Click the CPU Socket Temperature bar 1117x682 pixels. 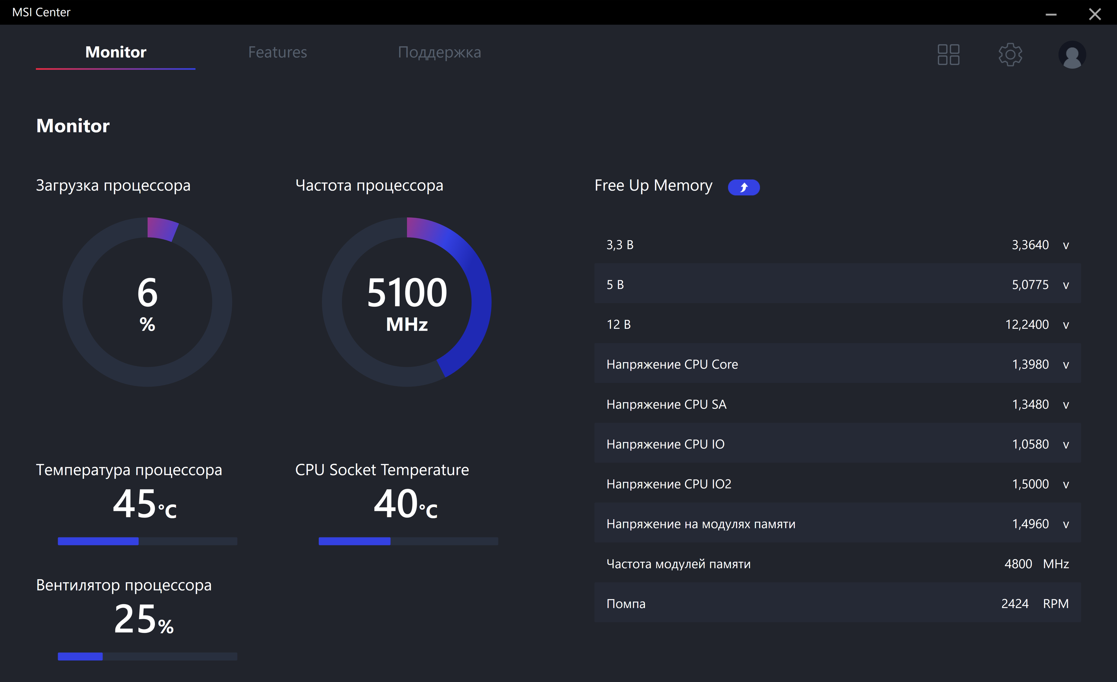click(408, 541)
